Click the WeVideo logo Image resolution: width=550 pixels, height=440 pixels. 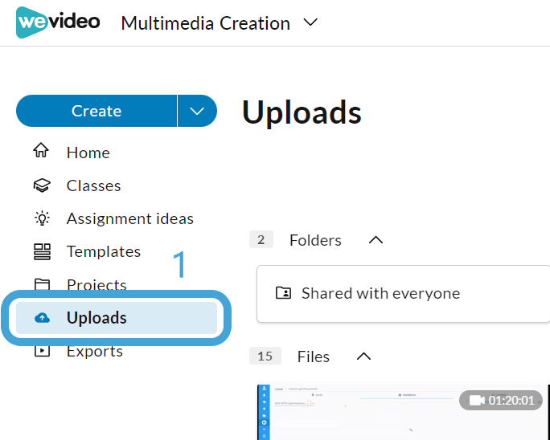(58, 22)
